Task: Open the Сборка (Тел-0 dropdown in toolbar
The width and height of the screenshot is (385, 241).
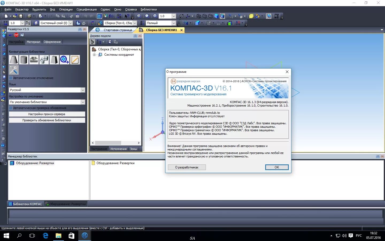Action: 135,23
